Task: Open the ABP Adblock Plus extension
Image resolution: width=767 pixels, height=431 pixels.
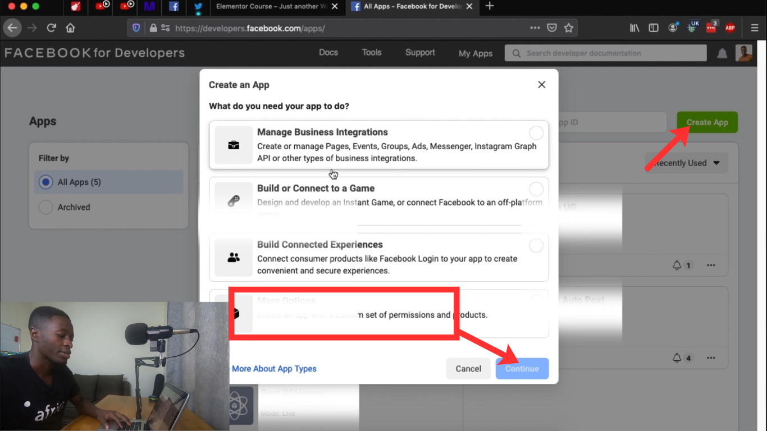Action: pyautogui.click(x=730, y=27)
